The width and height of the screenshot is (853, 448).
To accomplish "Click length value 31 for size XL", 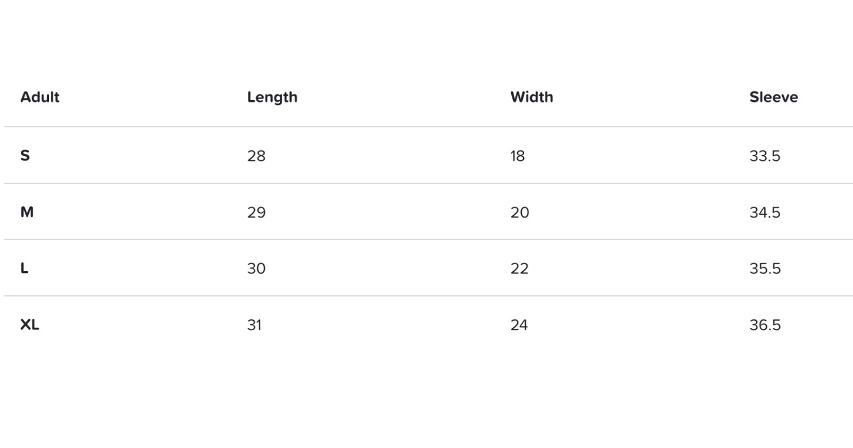I will [254, 325].
